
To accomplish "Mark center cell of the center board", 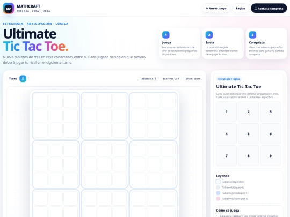I will [105, 164].
